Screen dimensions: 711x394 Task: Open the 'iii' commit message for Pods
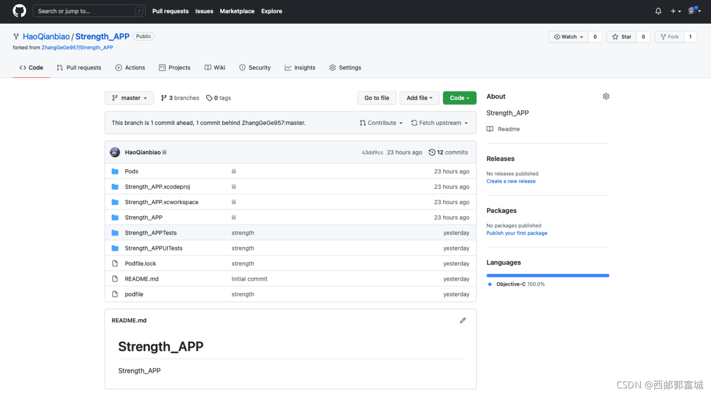(x=234, y=171)
